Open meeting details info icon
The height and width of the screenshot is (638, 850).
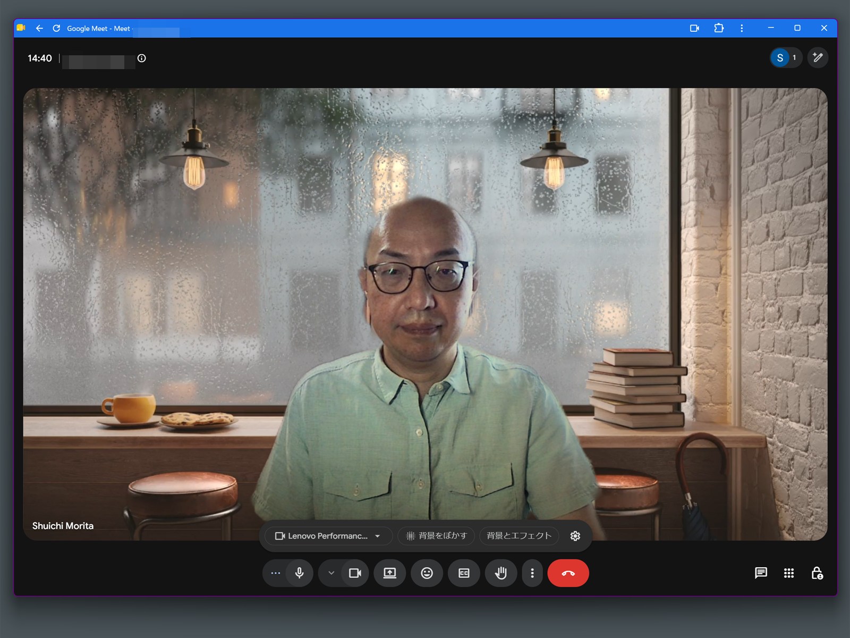point(141,58)
